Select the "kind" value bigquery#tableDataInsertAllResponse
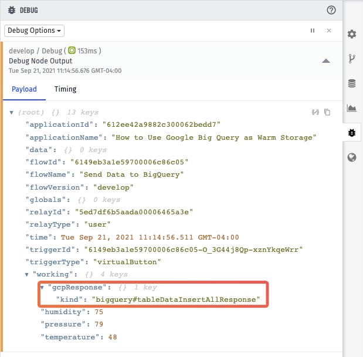 (x=176, y=299)
